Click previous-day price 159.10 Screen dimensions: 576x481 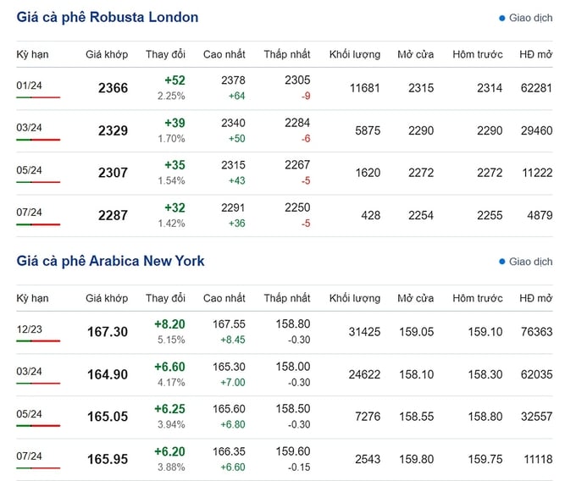point(485,332)
